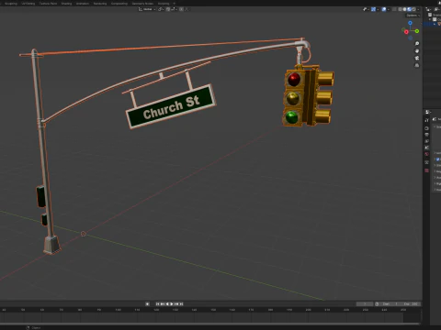Viewport: 441px width, 330px height.
Task: Open the pivot point dropdown
Action: [161, 9]
